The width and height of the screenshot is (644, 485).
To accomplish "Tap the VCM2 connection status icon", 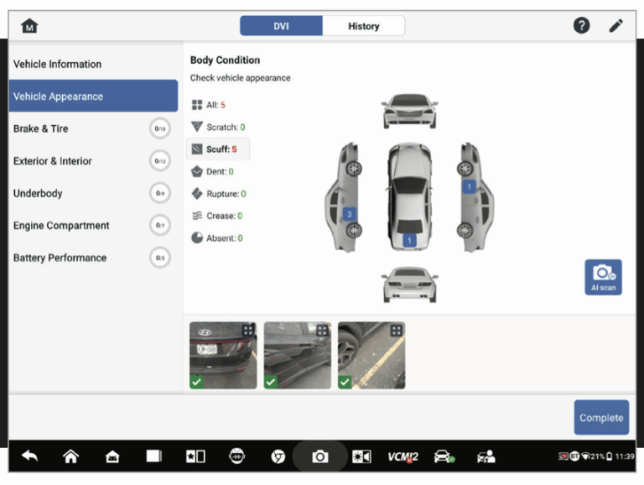I will [x=402, y=456].
